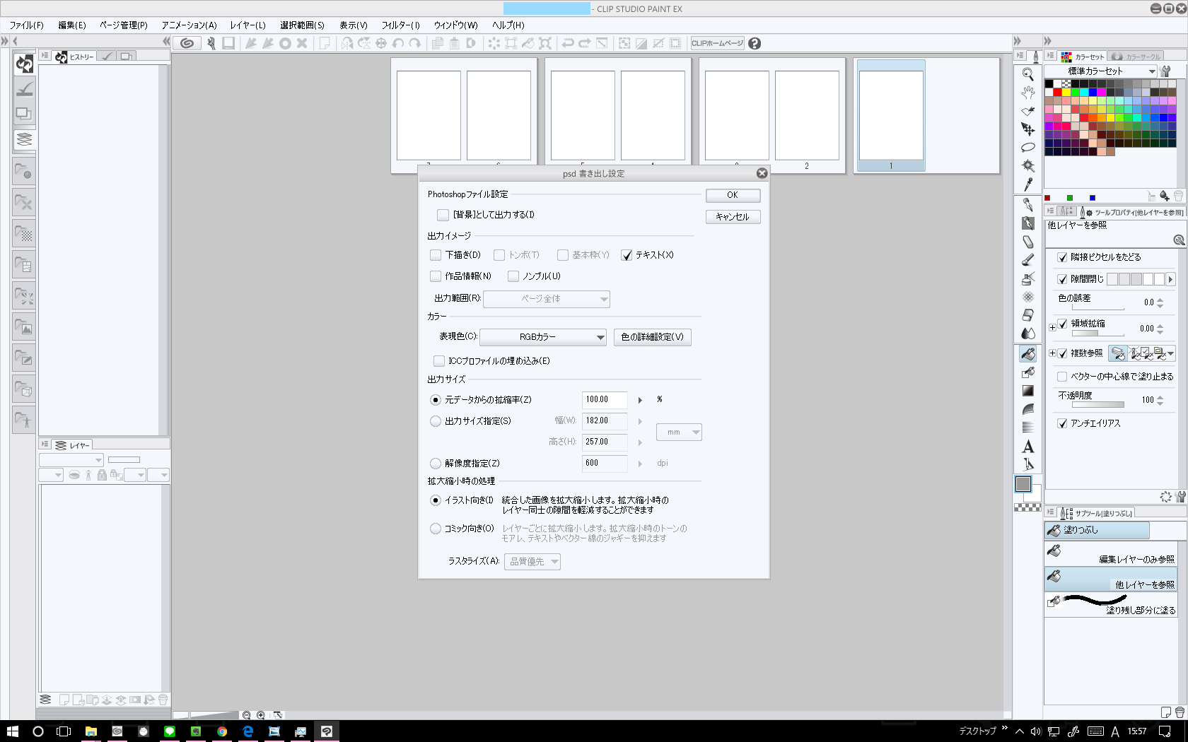
Task: Open 複数参照 options dropdown arrow
Action: (x=1171, y=353)
